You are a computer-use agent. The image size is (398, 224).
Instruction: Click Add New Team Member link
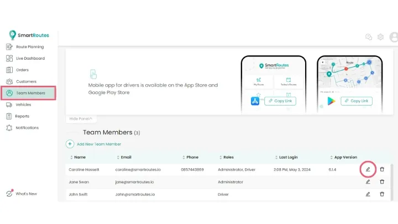pyautogui.click(x=99, y=144)
